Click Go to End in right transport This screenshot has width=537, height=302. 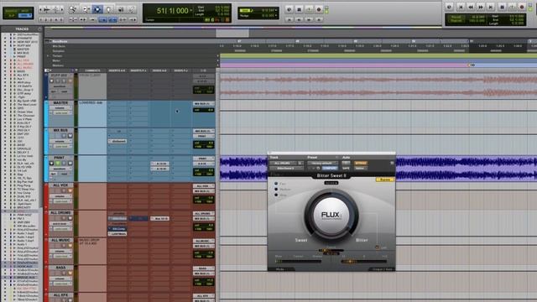coord(490,7)
